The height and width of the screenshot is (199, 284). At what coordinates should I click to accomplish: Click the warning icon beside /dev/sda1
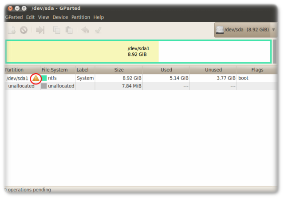coord(35,78)
